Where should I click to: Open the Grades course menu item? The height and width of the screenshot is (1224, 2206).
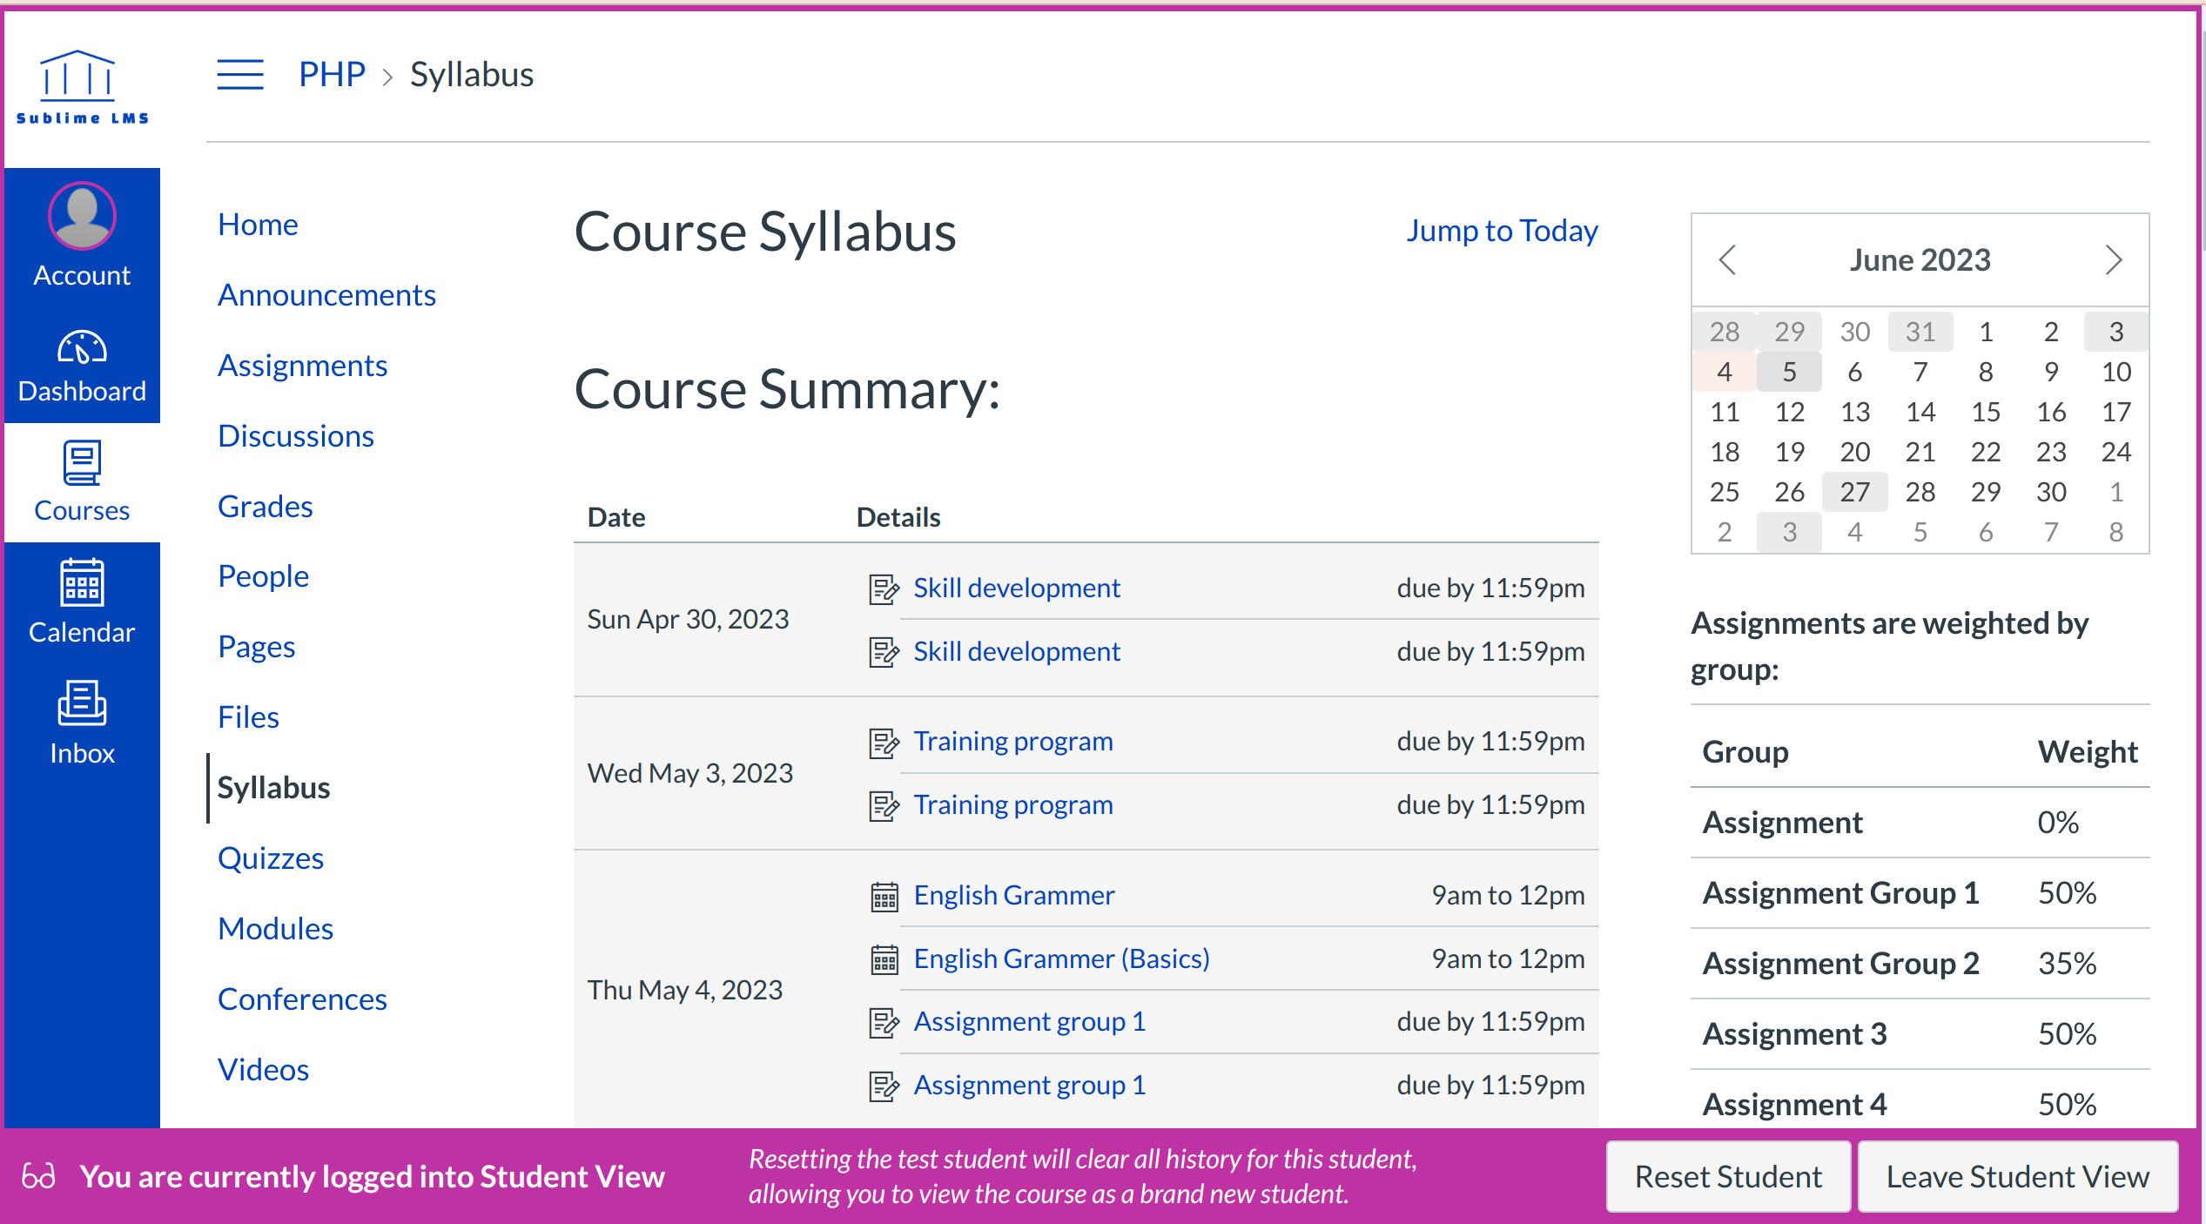click(265, 507)
